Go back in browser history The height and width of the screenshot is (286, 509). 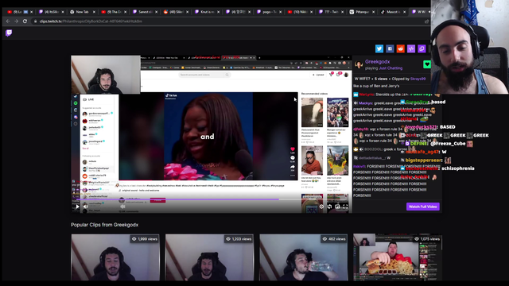(8, 21)
